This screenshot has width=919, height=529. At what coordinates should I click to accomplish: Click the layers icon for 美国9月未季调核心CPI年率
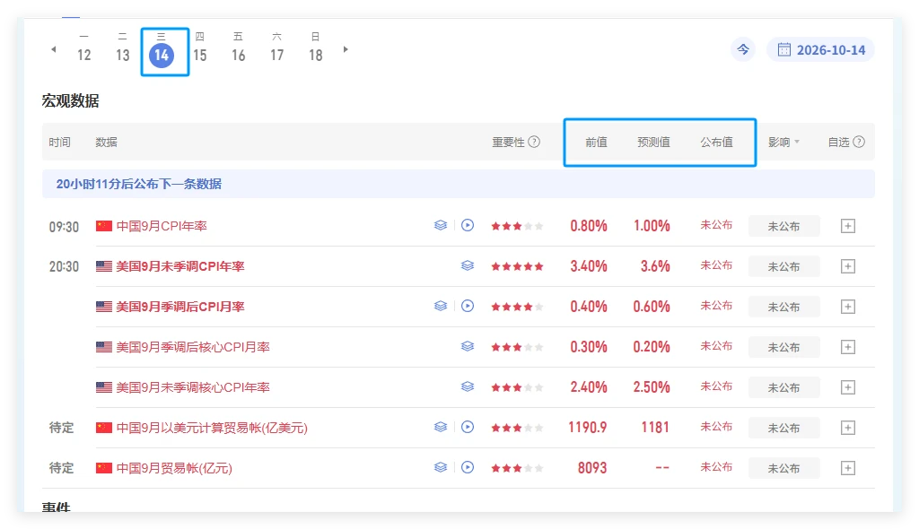pos(467,386)
